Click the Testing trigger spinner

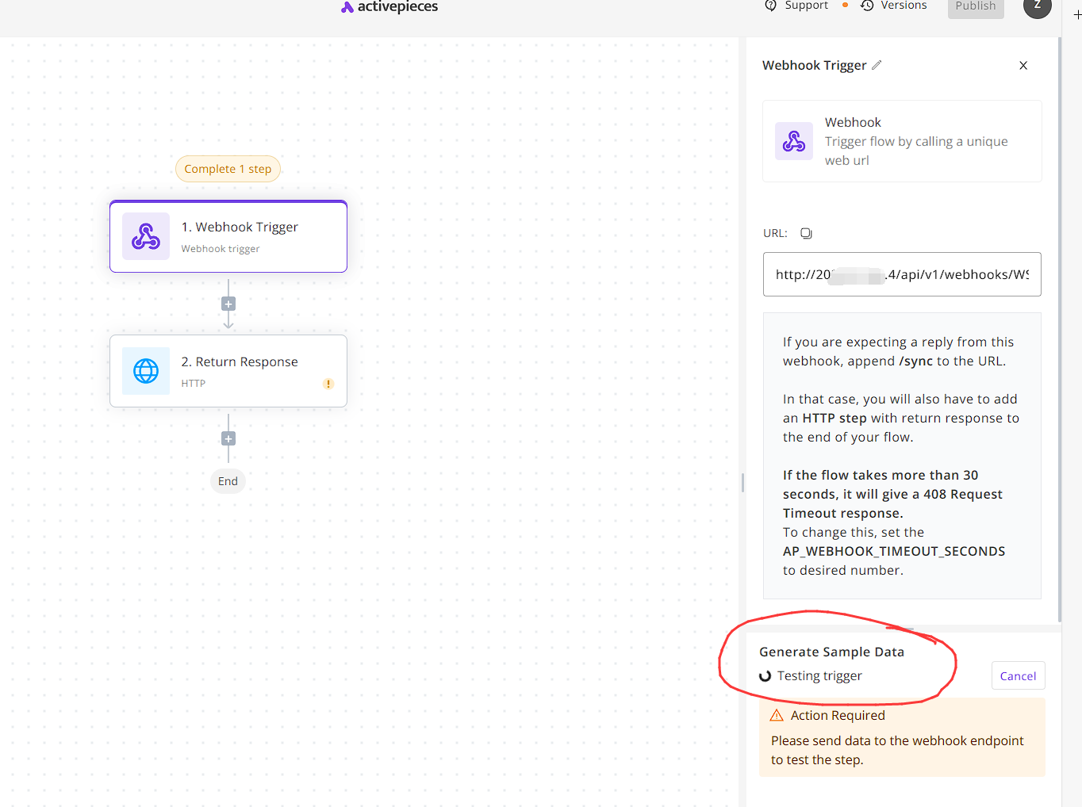tap(765, 676)
